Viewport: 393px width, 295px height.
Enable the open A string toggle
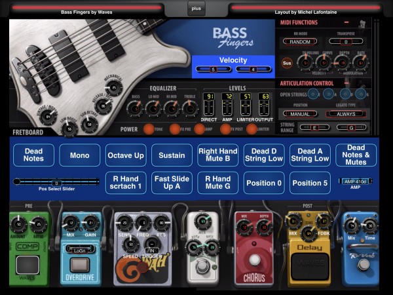328,94
